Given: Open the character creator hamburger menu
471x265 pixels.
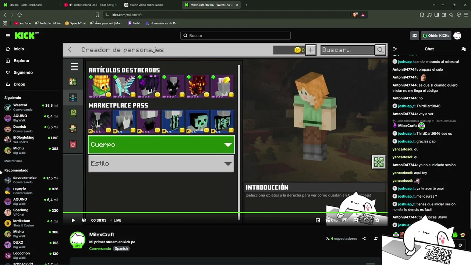Looking at the screenshot, I should pos(74,66).
